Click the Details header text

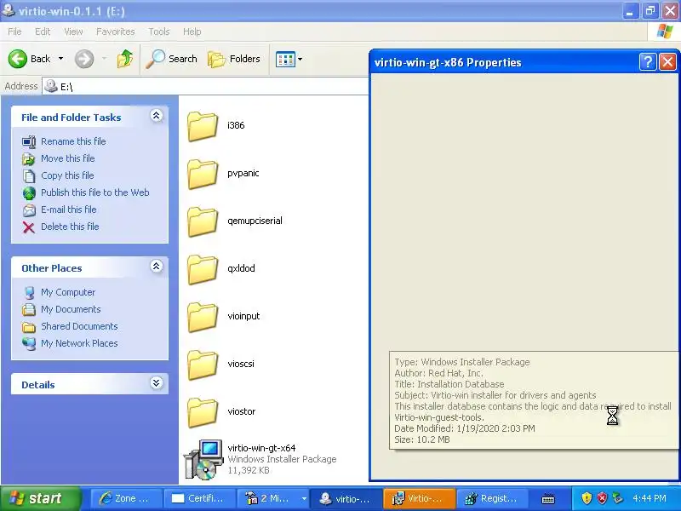click(x=38, y=385)
